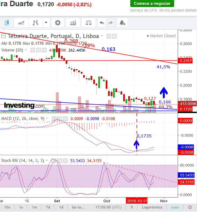This screenshot has width=197, height=212.
Task: Expand MACD indicator dropdown arrow
Action: (x=47, y=119)
